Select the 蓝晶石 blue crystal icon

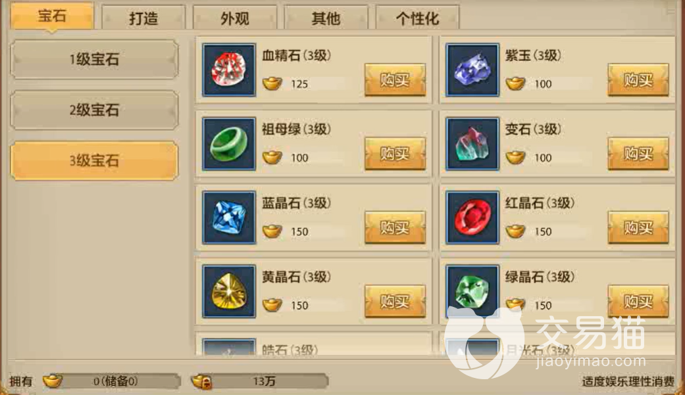229,218
